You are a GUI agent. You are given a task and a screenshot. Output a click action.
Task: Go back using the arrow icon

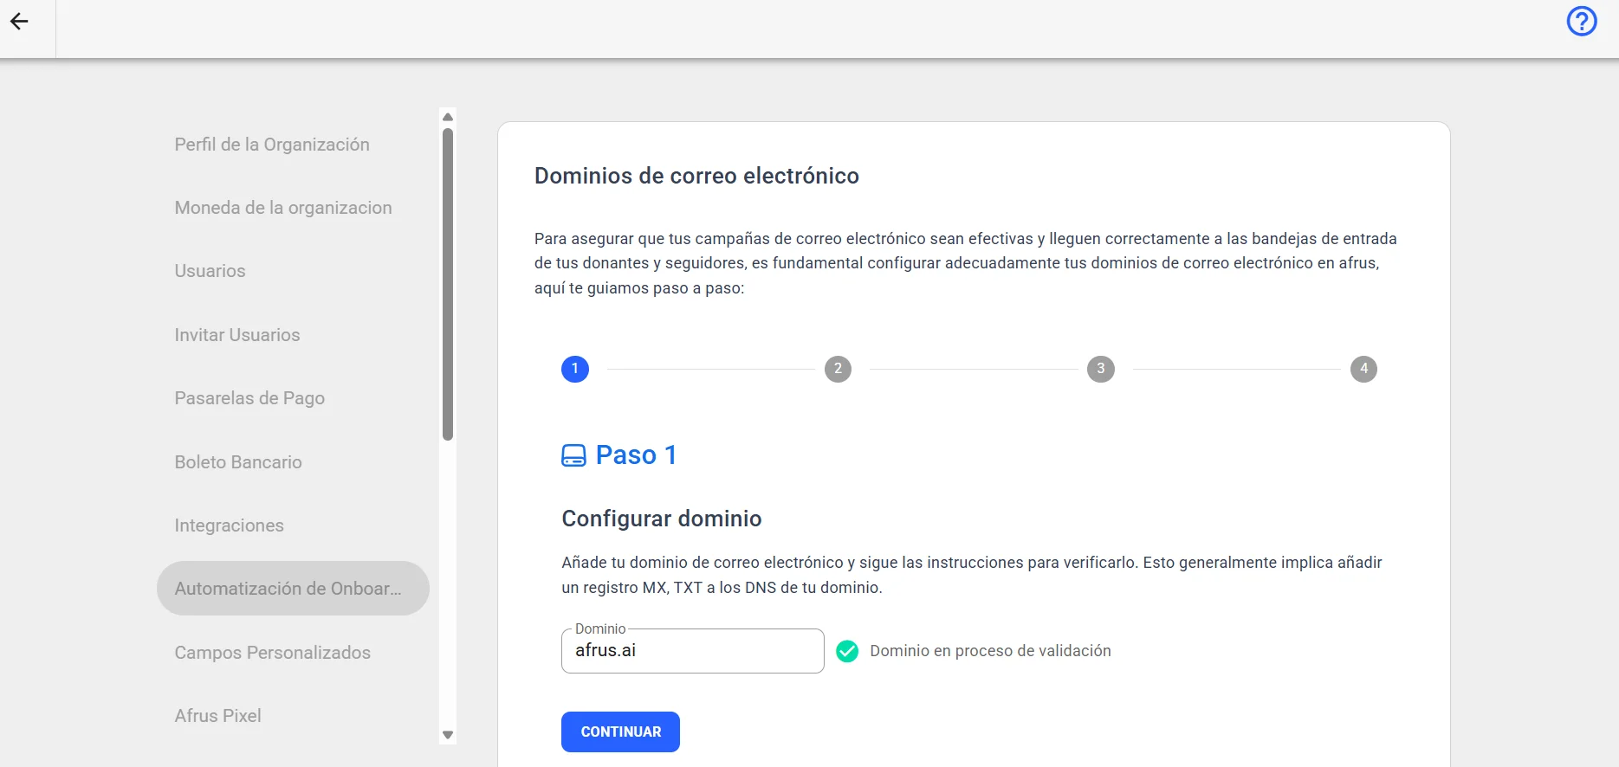(19, 22)
